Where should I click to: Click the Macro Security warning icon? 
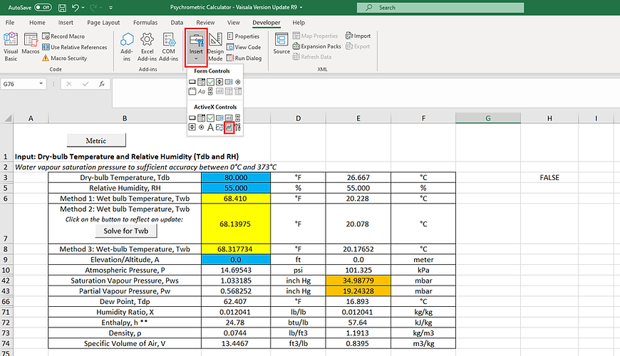pyautogui.click(x=46, y=58)
